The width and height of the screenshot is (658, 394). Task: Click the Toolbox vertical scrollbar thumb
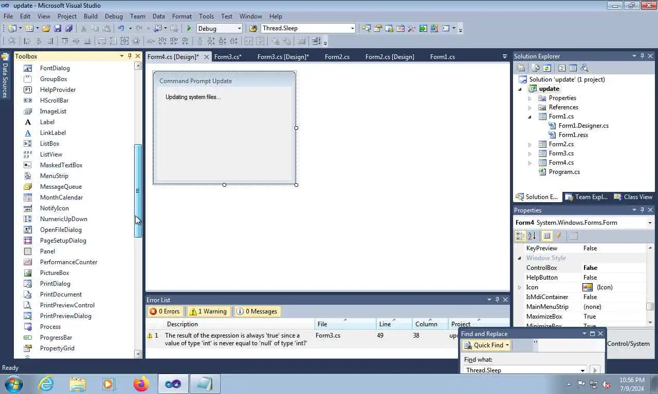tap(138, 191)
